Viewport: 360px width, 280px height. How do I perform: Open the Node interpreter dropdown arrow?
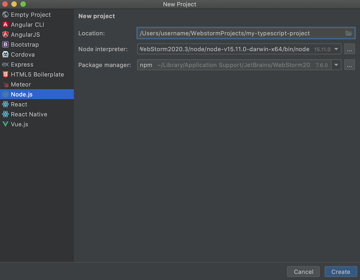point(336,49)
